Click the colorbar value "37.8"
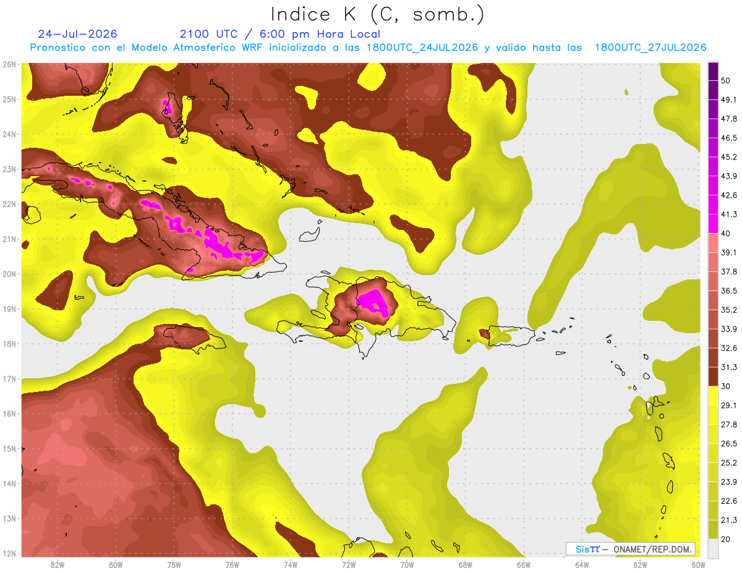 click(729, 272)
